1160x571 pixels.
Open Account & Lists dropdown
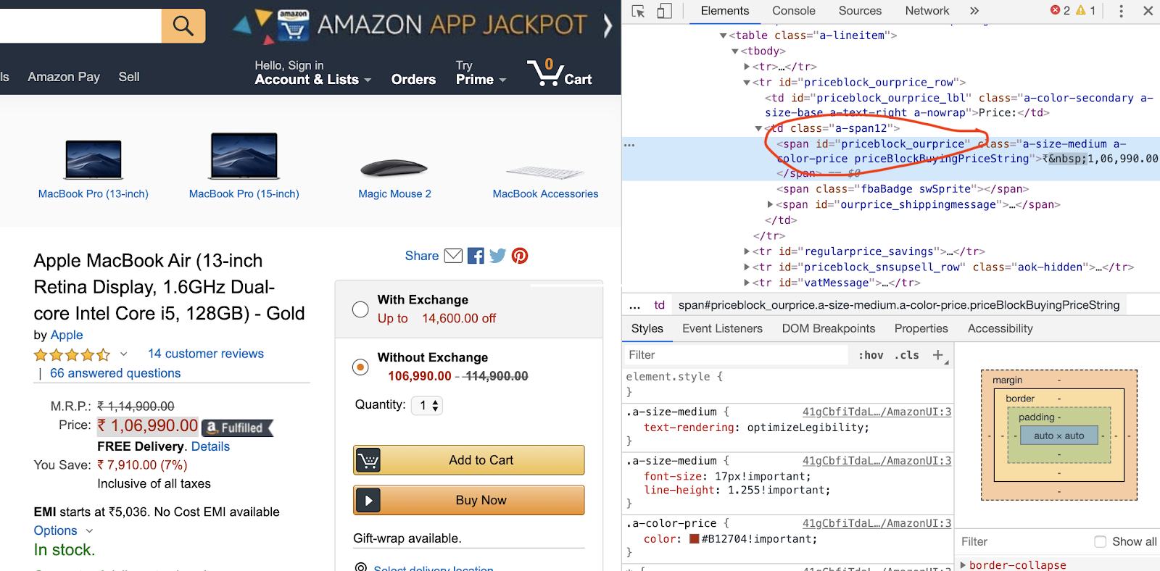pyautogui.click(x=312, y=72)
